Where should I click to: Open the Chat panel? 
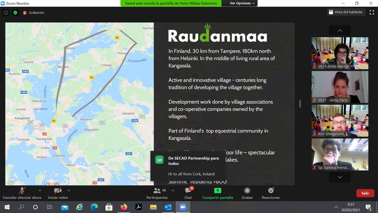point(188,193)
